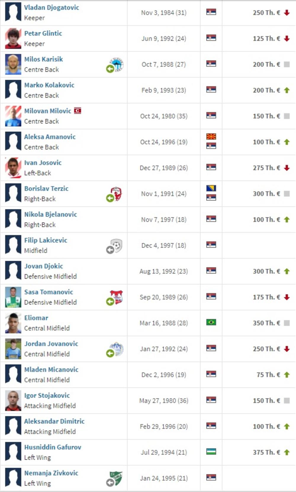Open Ivan Josovic's profile link
This screenshot has height=492, width=296.
pyautogui.click(x=43, y=163)
